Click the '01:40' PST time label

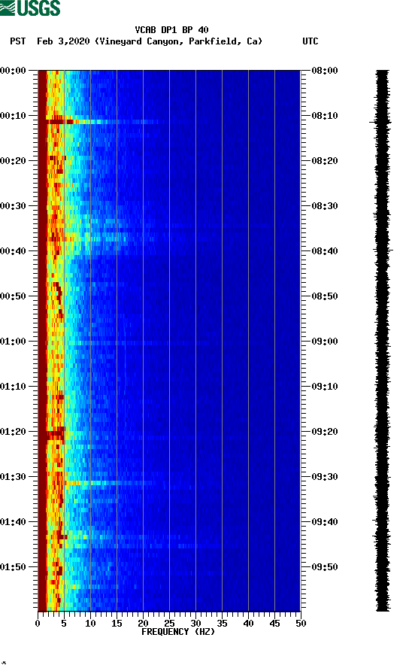tap(13, 522)
